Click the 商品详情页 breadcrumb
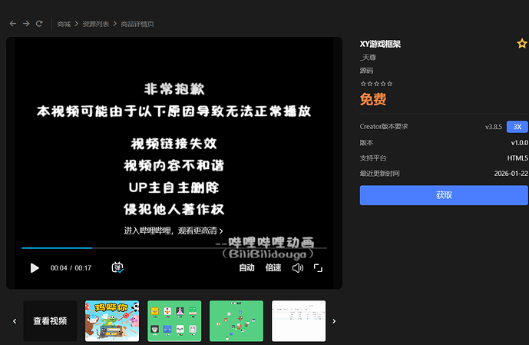This screenshot has height=345, width=529. pos(137,24)
